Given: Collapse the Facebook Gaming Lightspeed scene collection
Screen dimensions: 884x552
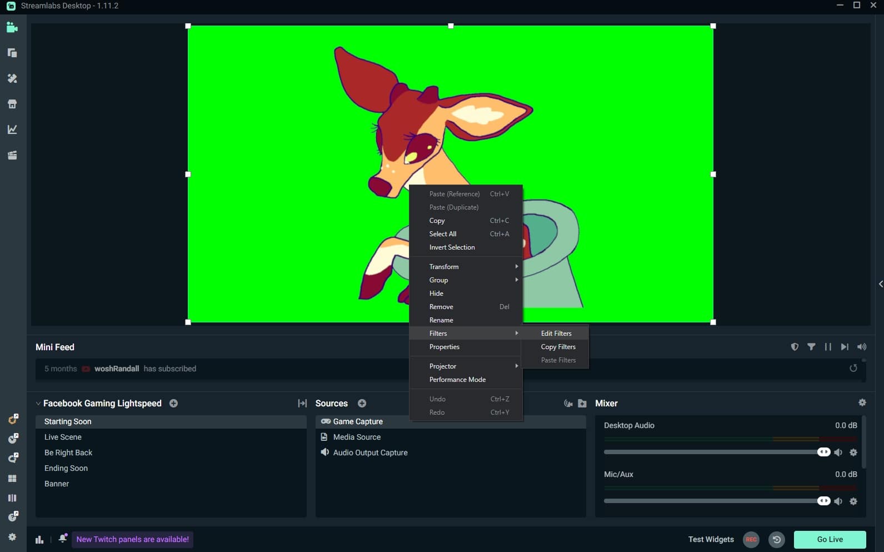Looking at the screenshot, I should click(x=38, y=404).
